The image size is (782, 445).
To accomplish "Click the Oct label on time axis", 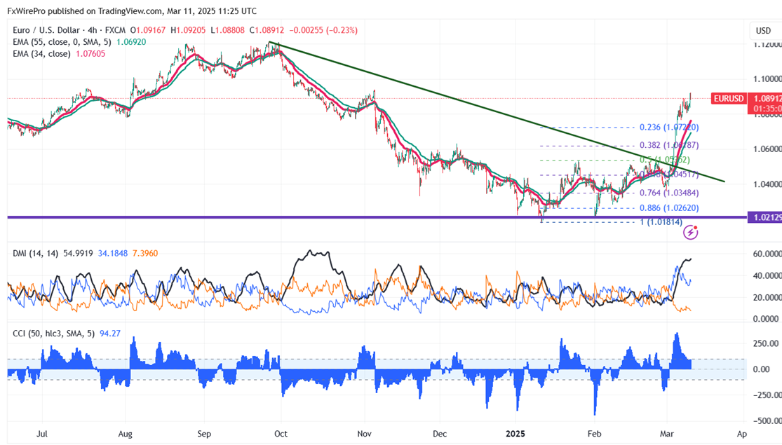I will pyautogui.click(x=281, y=434).
